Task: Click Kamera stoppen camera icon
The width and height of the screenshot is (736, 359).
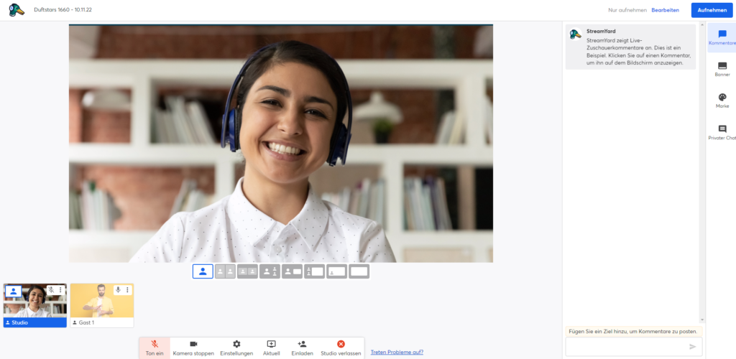Action: click(x=193, y=348)
